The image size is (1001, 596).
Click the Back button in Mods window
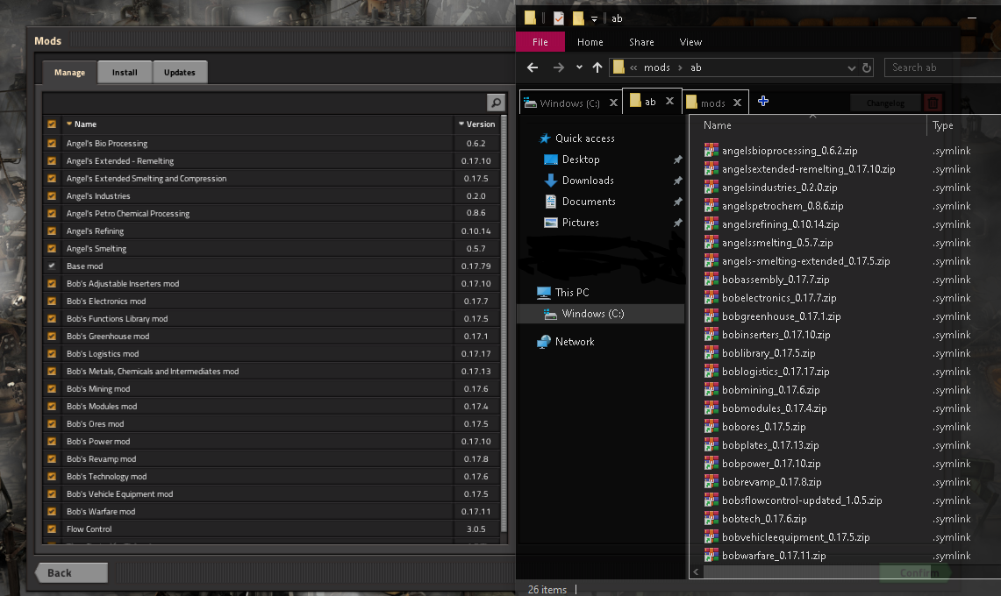click(71, 572)
